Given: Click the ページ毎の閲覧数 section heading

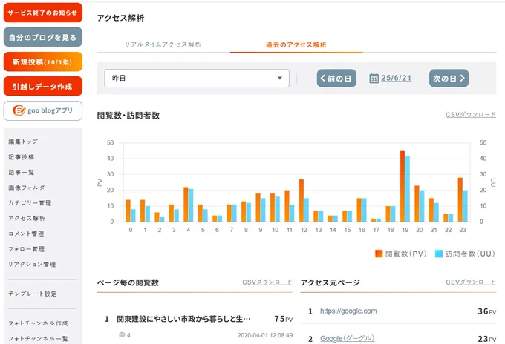Looking at the screenshot, I should tap(128, 282).
